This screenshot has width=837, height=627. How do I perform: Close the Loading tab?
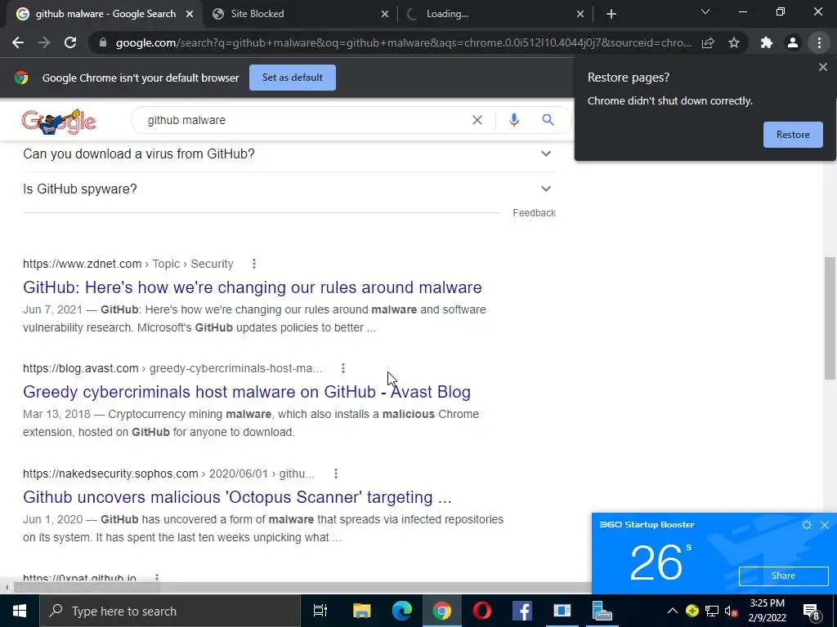pos(580,15)
